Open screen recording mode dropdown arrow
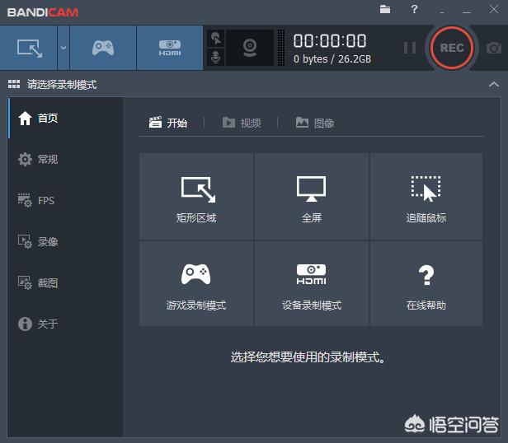 pyautogui.click(x=63, y=48)
